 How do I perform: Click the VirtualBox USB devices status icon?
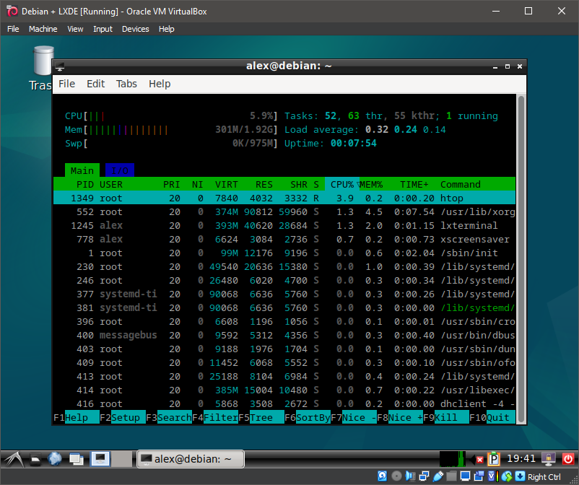(438, 476)
